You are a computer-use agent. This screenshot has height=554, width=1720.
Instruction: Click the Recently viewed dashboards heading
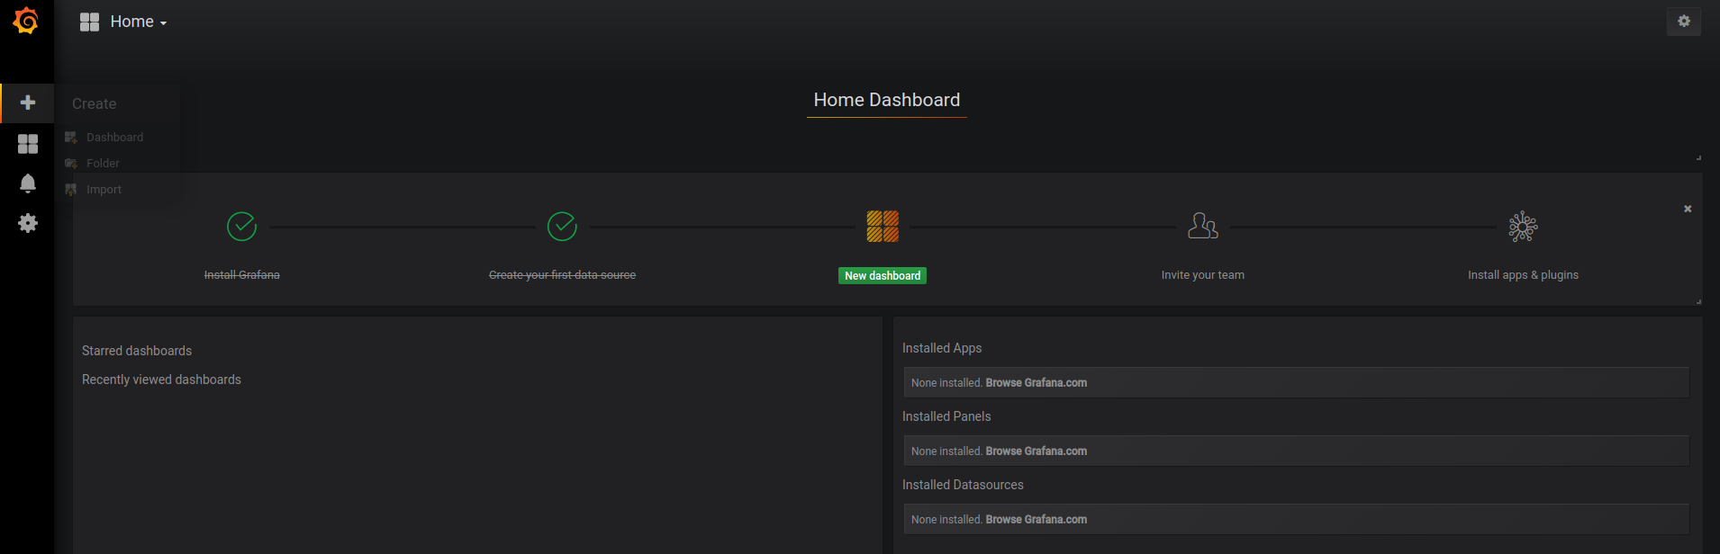point(161,380)
